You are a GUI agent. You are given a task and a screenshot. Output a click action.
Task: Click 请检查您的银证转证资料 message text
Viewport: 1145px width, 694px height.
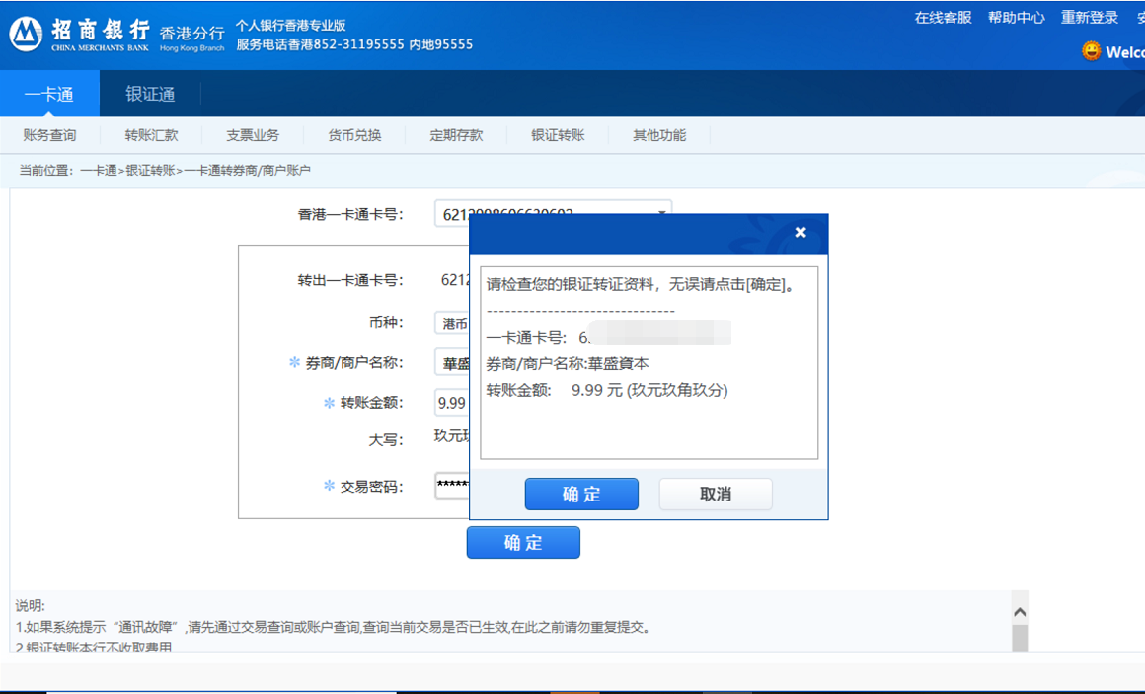[x=641, y=285]
